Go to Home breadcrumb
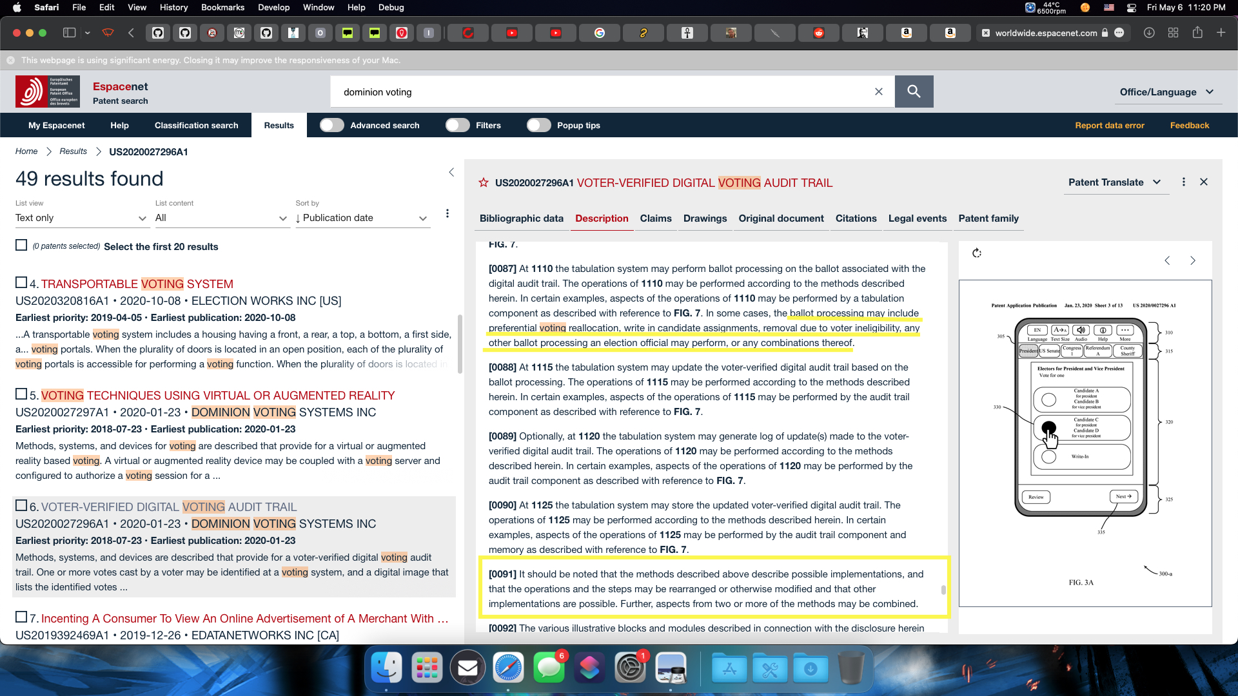 (26, 151)
